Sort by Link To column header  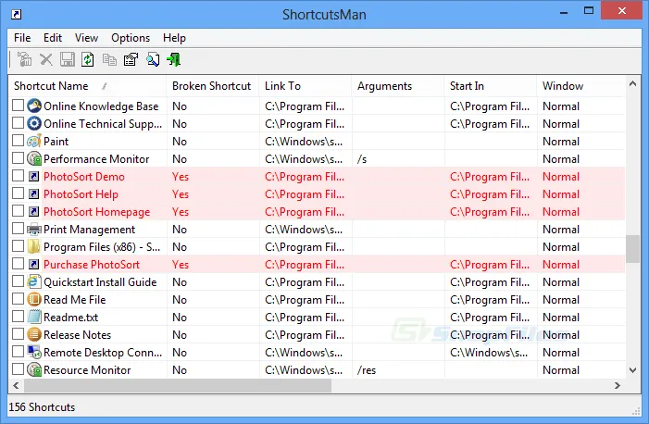(306, 86)
